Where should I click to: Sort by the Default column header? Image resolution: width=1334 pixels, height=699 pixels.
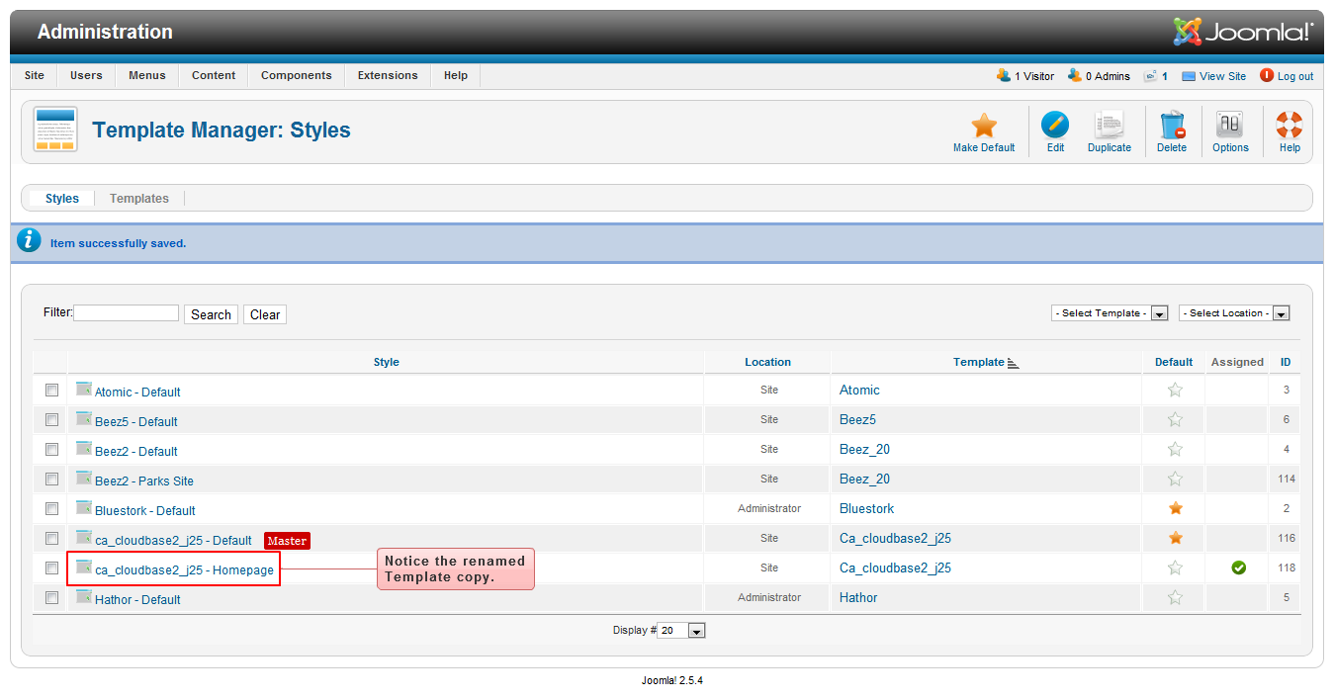1174,362
